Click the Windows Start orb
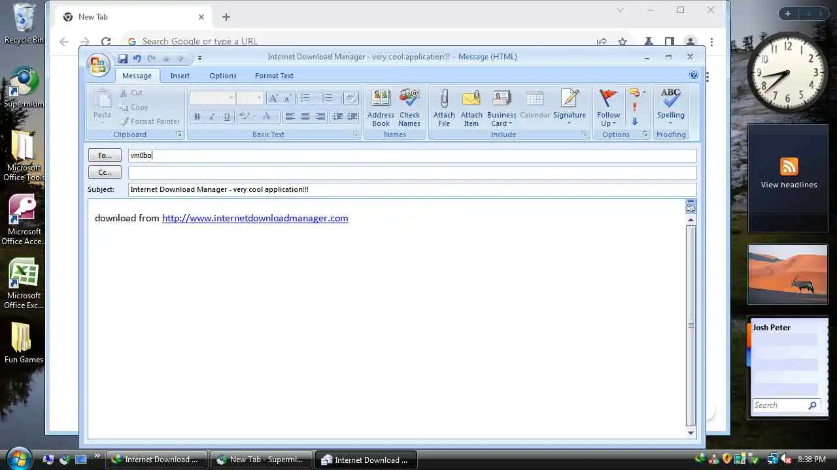Viewport: 837px width, 470px height. coord(18,458)
